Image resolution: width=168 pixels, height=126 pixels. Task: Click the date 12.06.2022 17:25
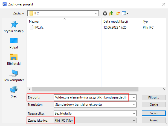point(115,27)
